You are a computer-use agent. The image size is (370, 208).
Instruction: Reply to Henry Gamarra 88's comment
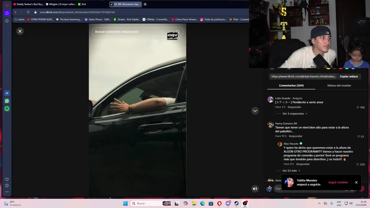click(x=295, y=136)
